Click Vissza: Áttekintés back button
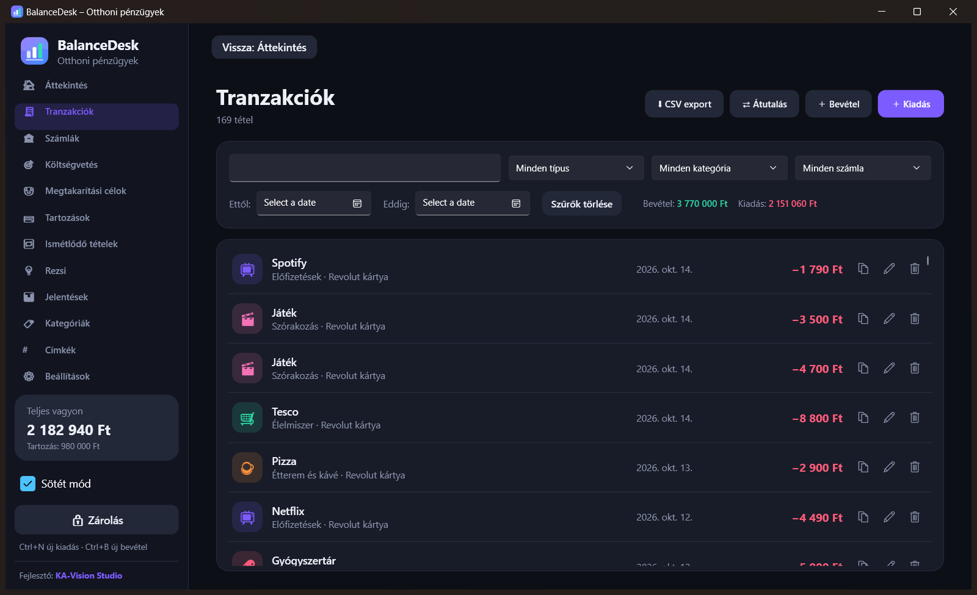Viewport: 977px width, 595px height. [264, 47]
